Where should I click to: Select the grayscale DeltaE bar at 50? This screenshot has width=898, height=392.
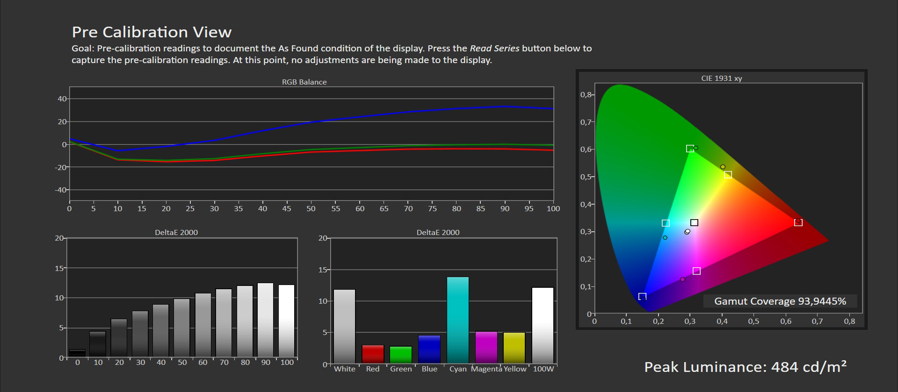[x=182, y=328]
